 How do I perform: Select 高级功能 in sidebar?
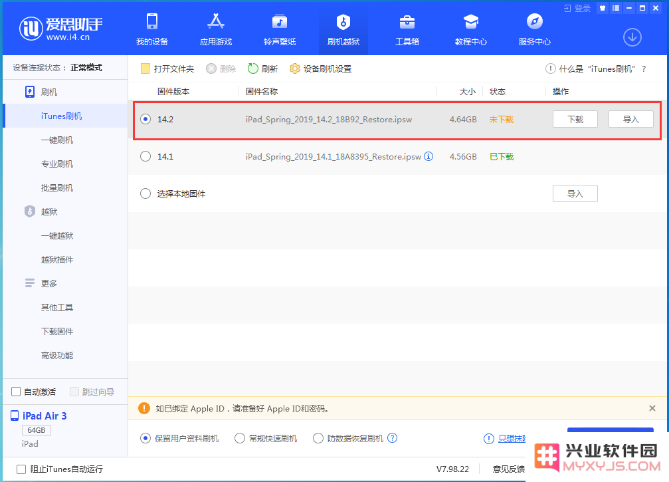click(57, 355)
